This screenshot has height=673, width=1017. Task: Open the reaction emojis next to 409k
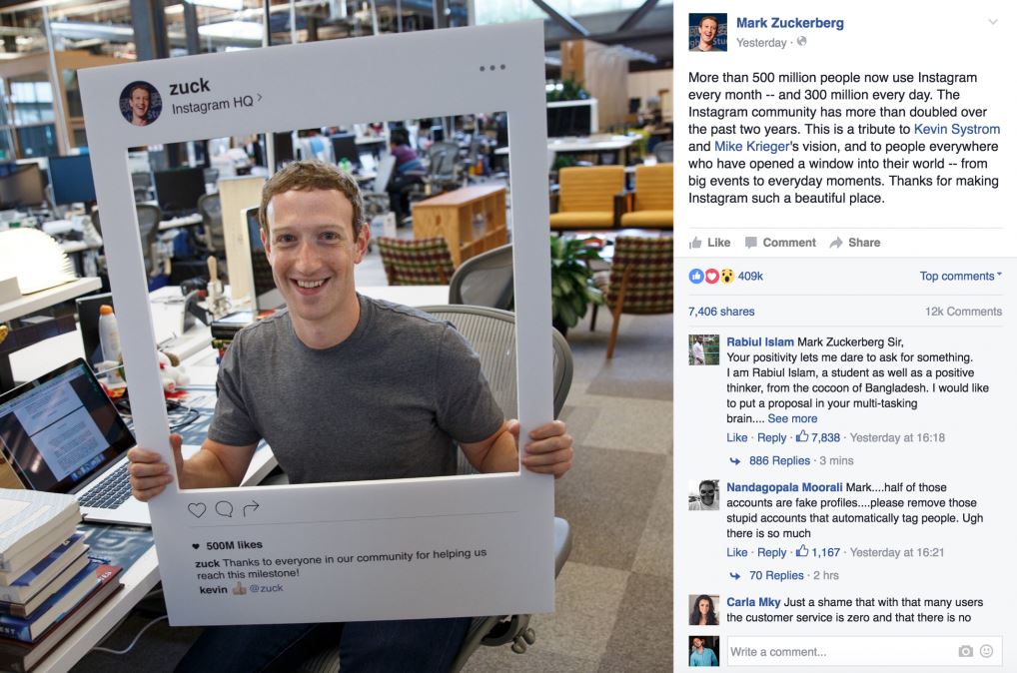[x=711, y=277]
